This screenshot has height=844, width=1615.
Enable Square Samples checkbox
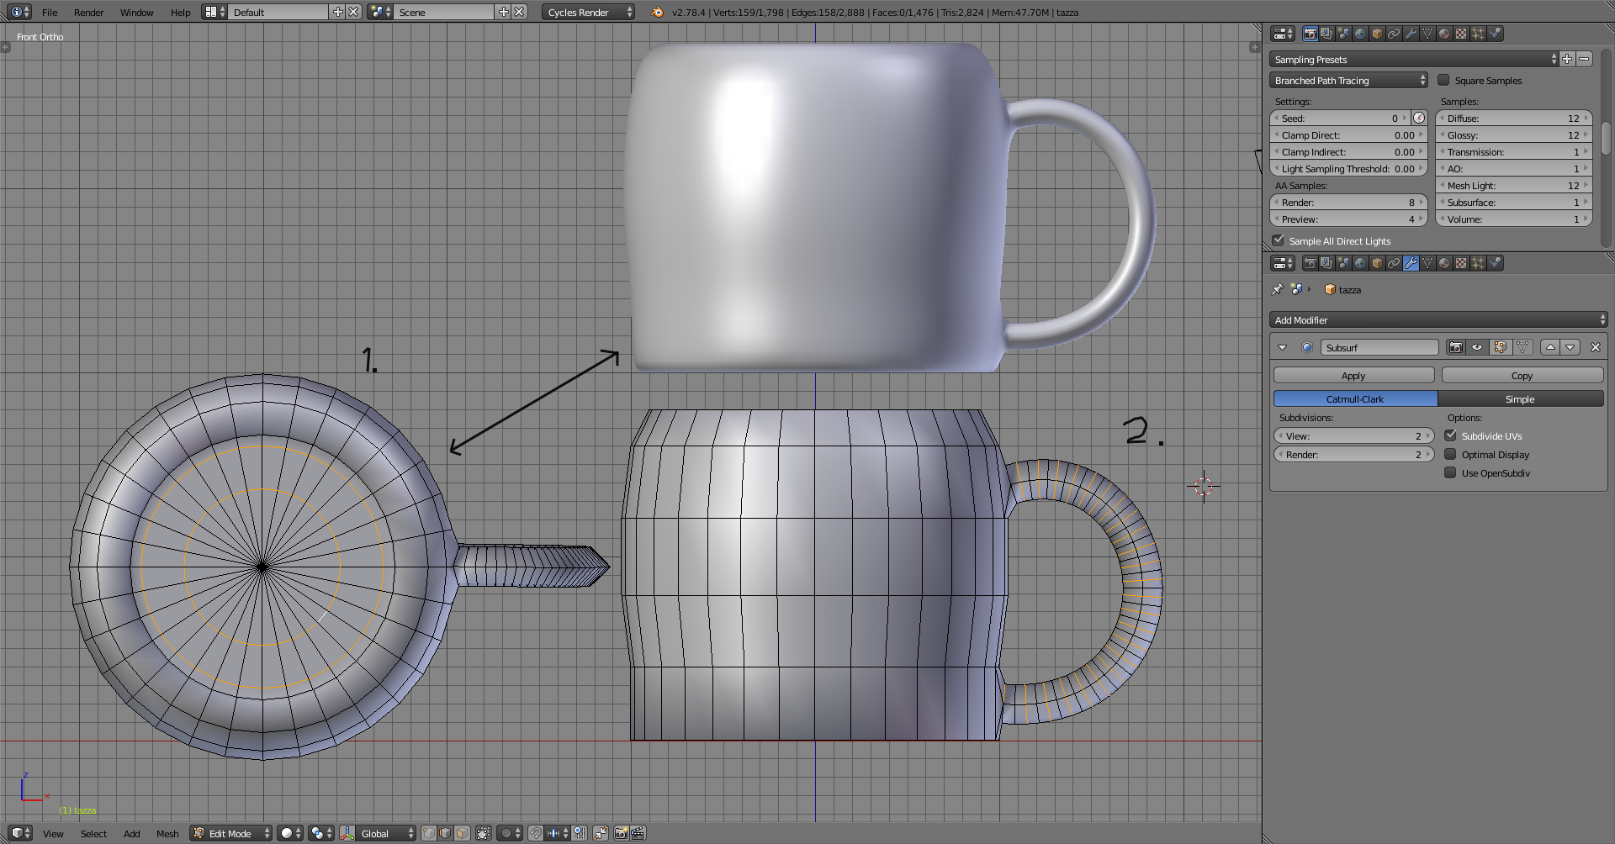click(1443, 80)
